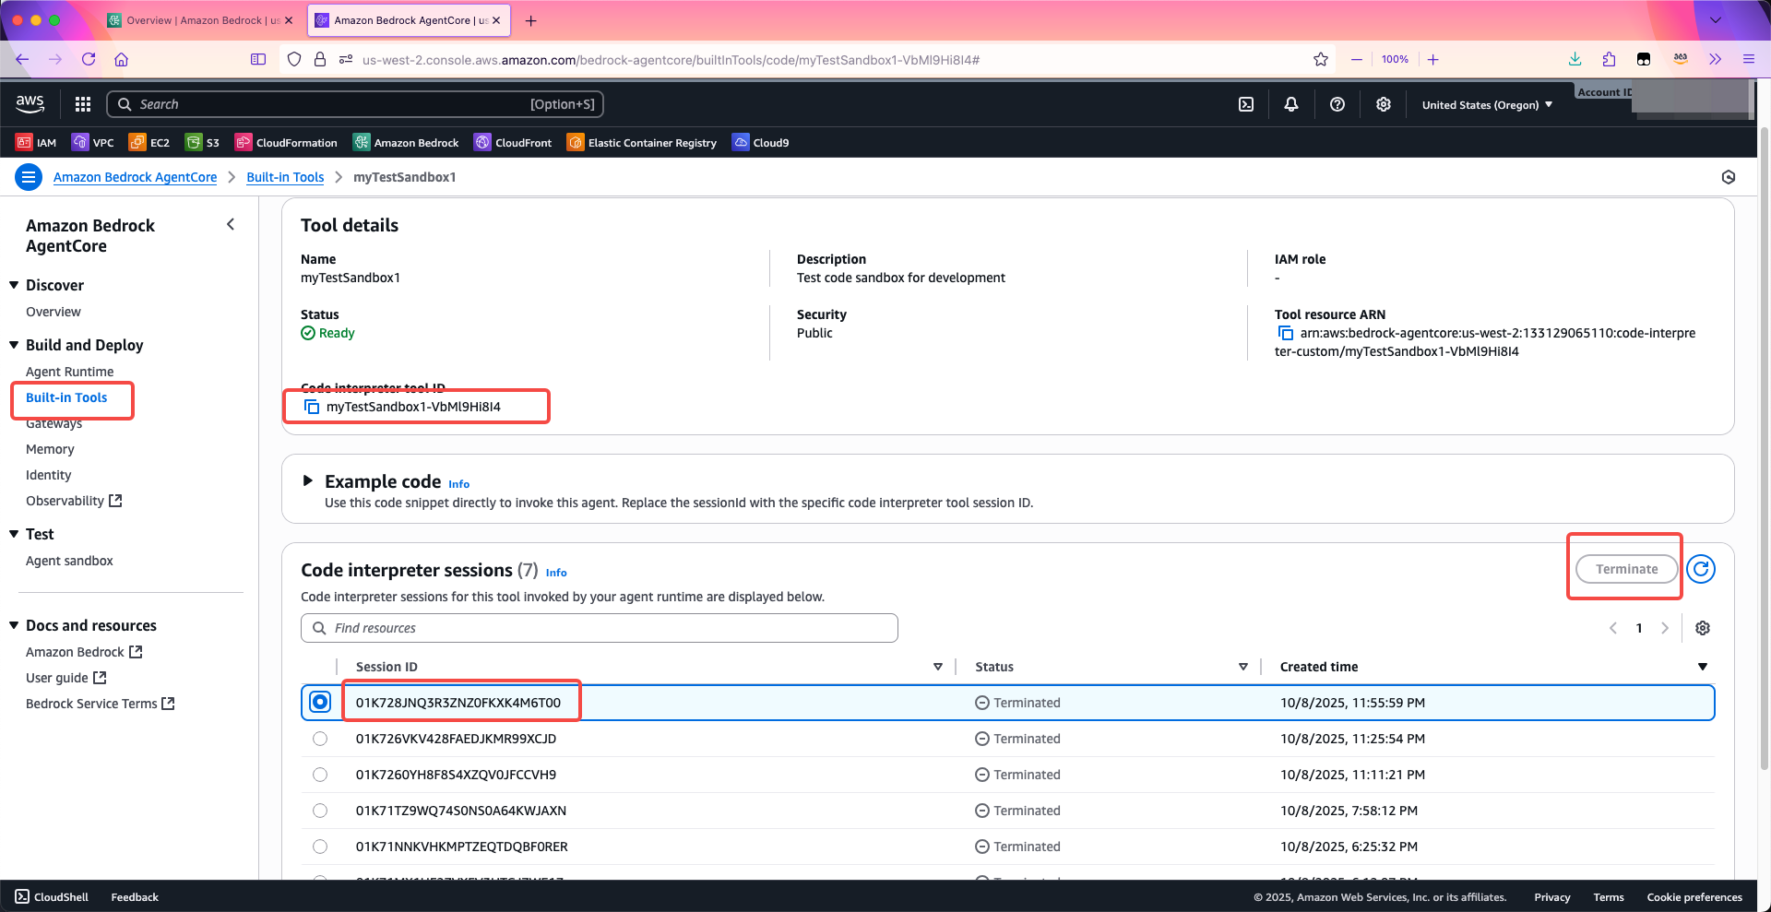The height and width of the screenshot is (912, 1771).
Task: Select session 01K7260YH8F8S4XZQV0JFCCVH9 radio button
Action: [x=320, y=775]
